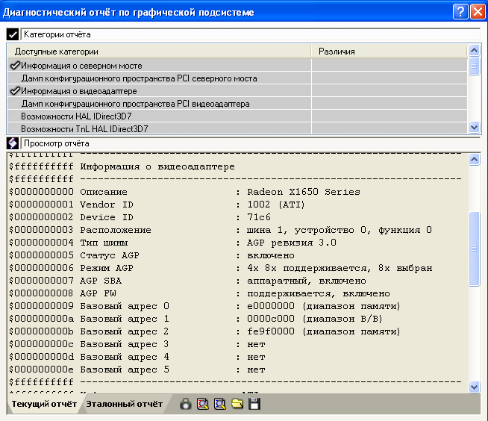
Task: Click the Просмотр отчёта section header
Action: point(251,143)
